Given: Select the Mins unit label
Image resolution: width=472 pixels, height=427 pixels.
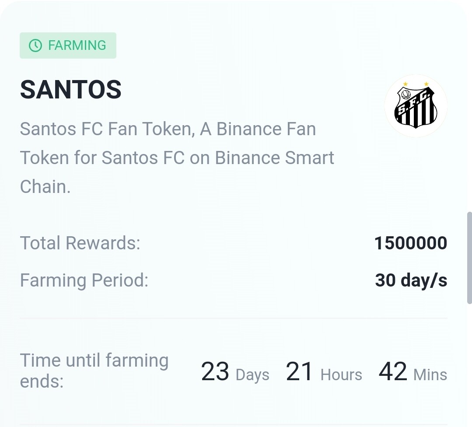Looking at the screenshot, I should pos(430,375).
